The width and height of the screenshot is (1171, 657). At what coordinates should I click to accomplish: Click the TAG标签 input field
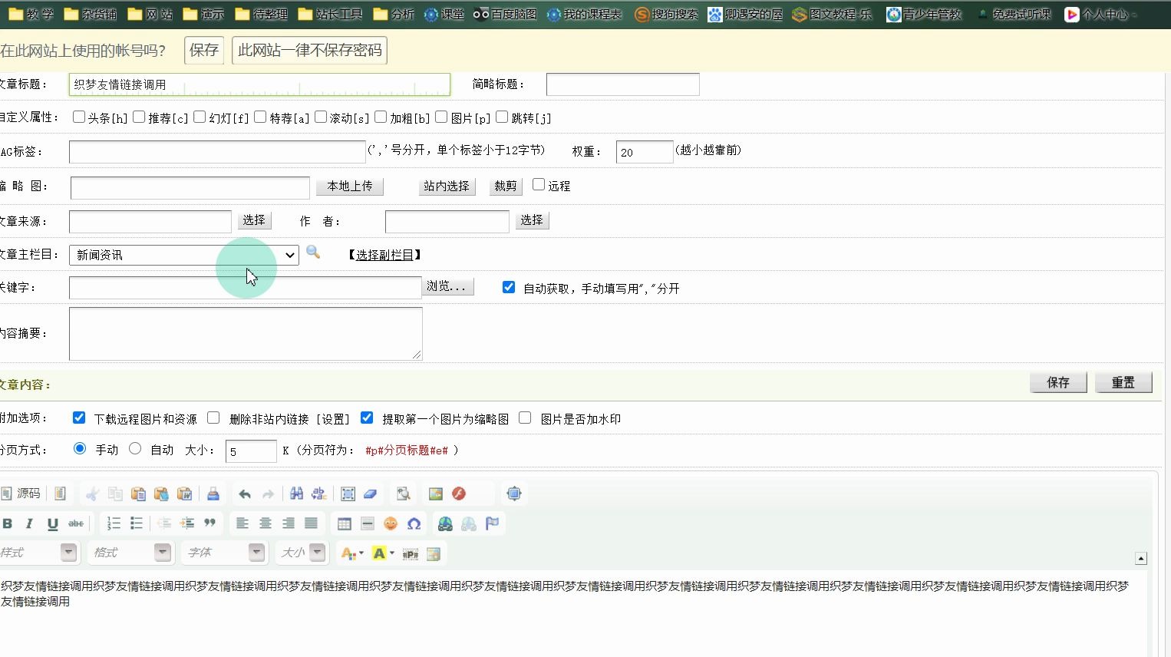click(217, 151)
